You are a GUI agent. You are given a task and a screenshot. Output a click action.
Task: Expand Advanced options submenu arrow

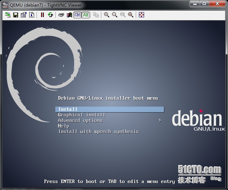pyautogui.click(x=160, y=121)
